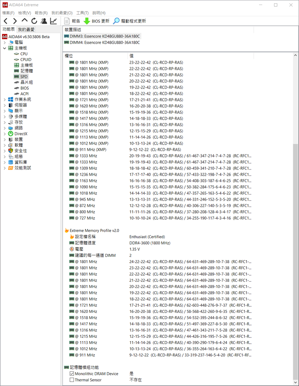This screenshot has height=386, width=299.
Task: Select the @ 727 MHz timing row
Action: tap(159, 218)
